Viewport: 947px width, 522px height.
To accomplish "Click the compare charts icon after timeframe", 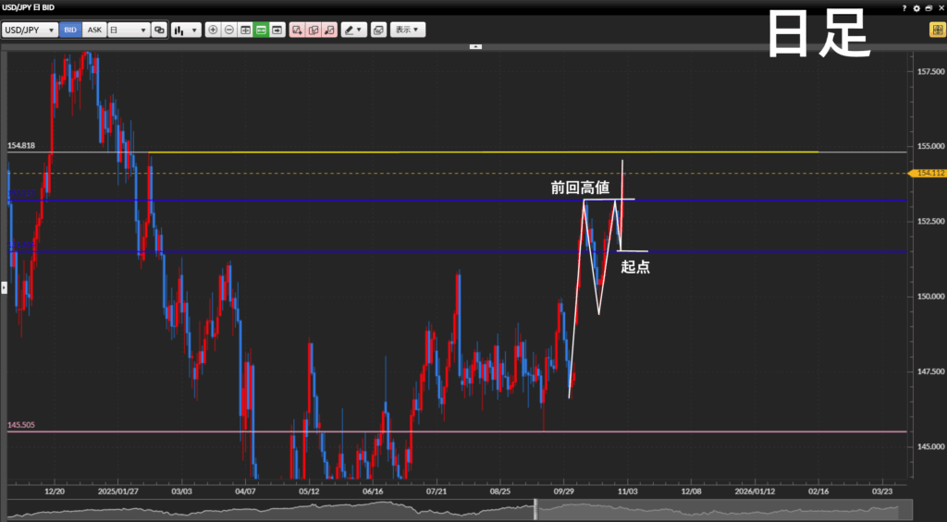I will point(160,30).
